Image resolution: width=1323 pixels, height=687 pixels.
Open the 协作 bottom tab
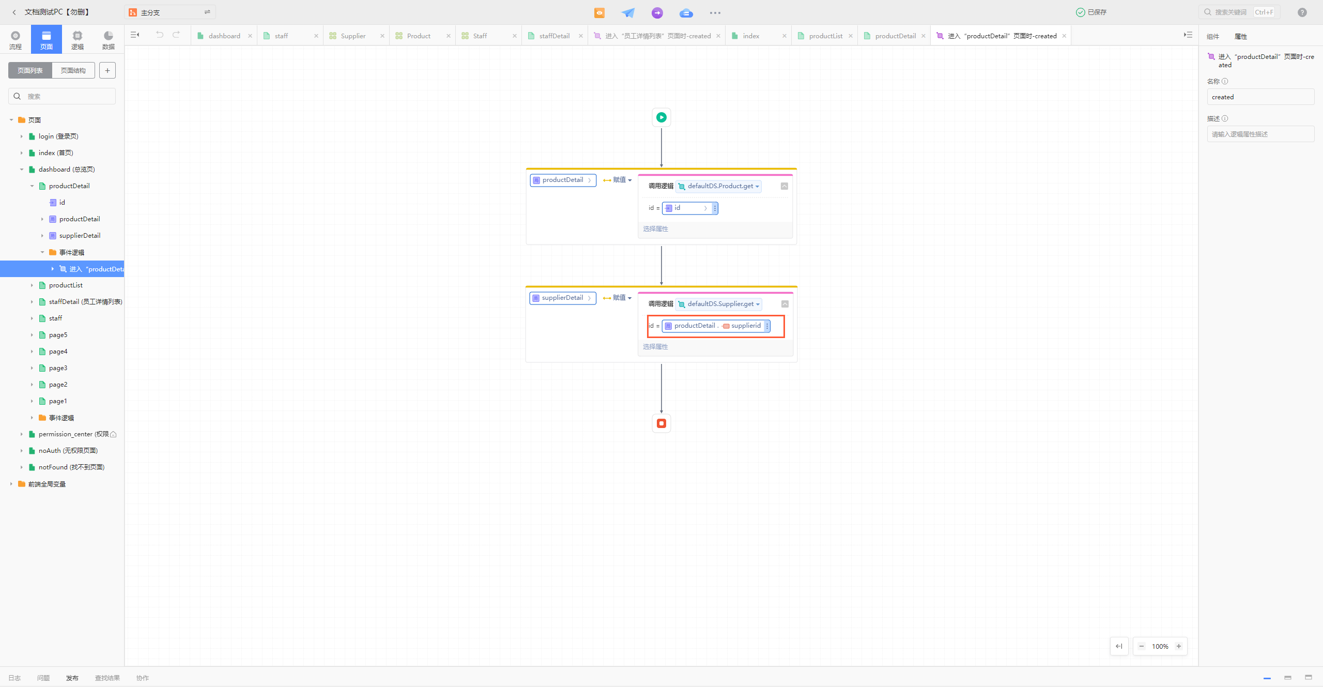pos(143,678)
